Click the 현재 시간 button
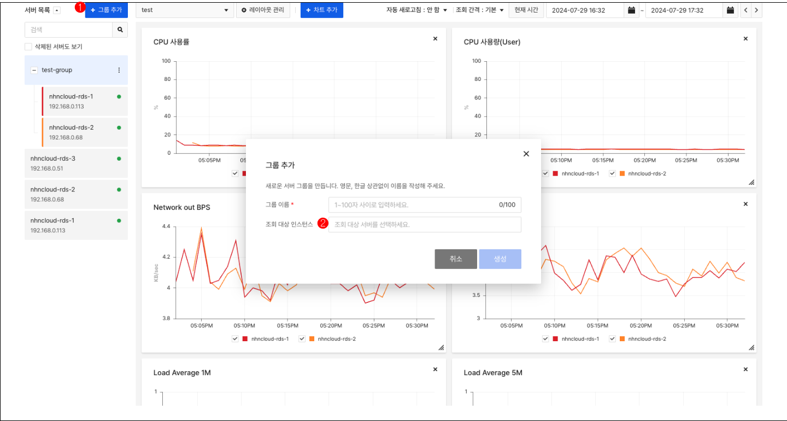The image size is (787, 421). click(526, 10)
